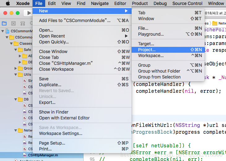Select Close CSHttpManager.m
Screen dimensions: 226x161
(82, 63)
